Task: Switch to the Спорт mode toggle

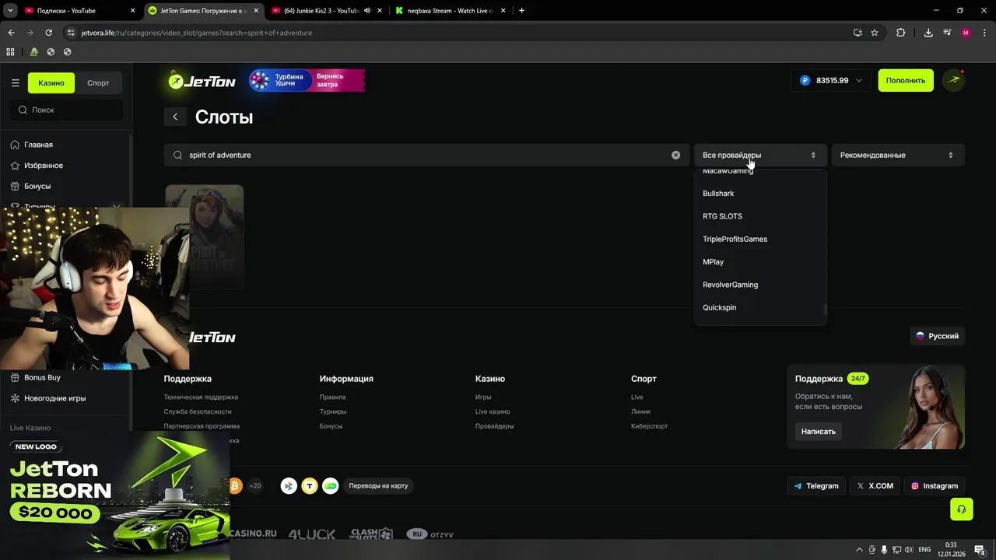Action: [x=98, y=82]
